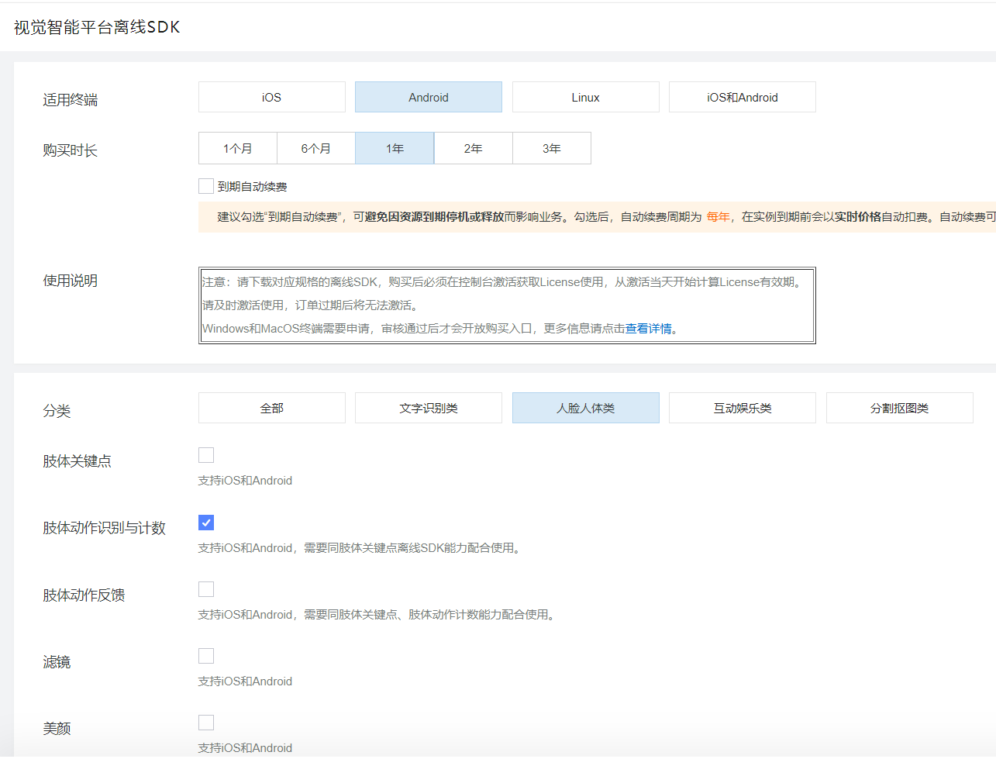The image size is (996, 759).
Task: Click the 每年 renewal period text
Action: 718,217
